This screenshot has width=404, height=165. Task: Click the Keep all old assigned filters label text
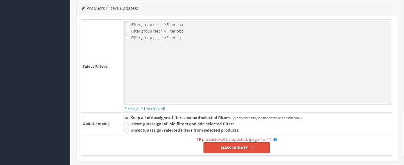tap(180, 118)
